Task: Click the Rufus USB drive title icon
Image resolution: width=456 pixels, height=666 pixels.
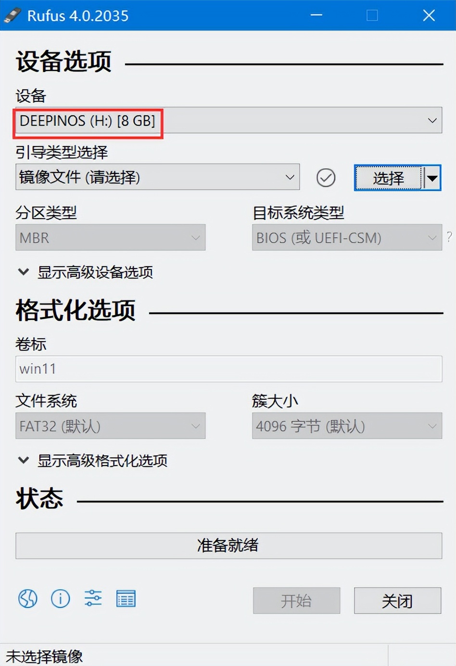Action: pos(13,15)
